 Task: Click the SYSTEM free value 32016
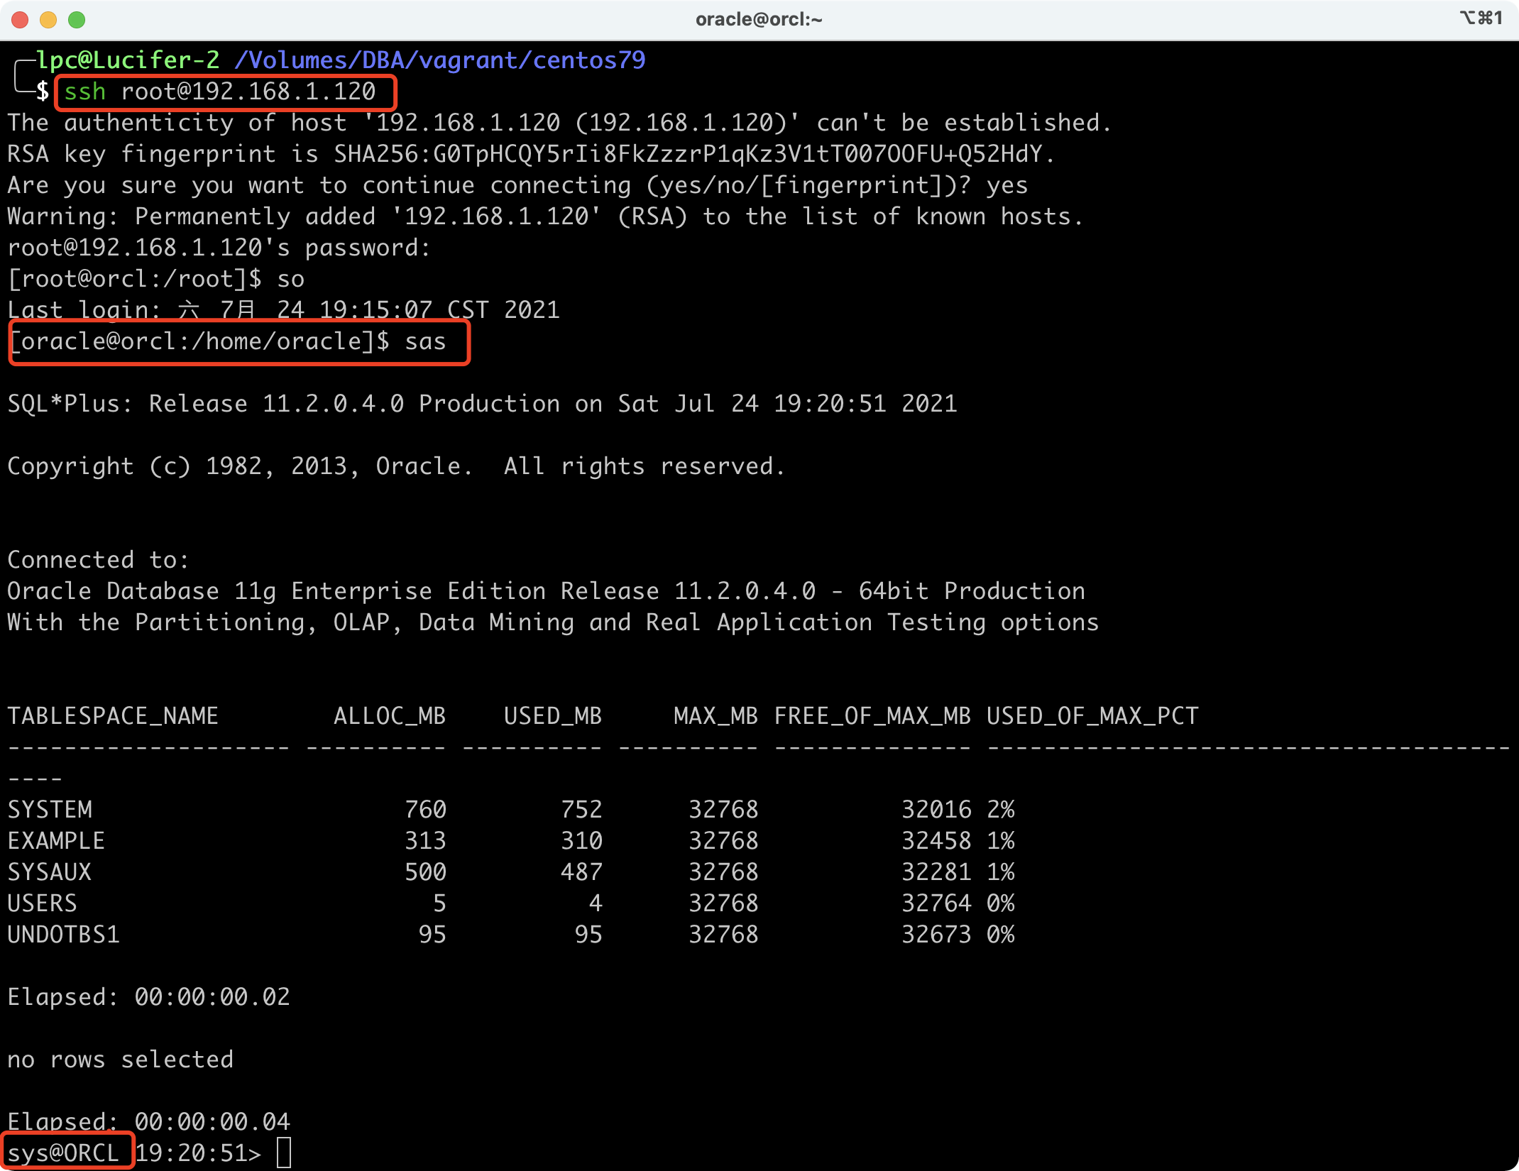point(937,810)
